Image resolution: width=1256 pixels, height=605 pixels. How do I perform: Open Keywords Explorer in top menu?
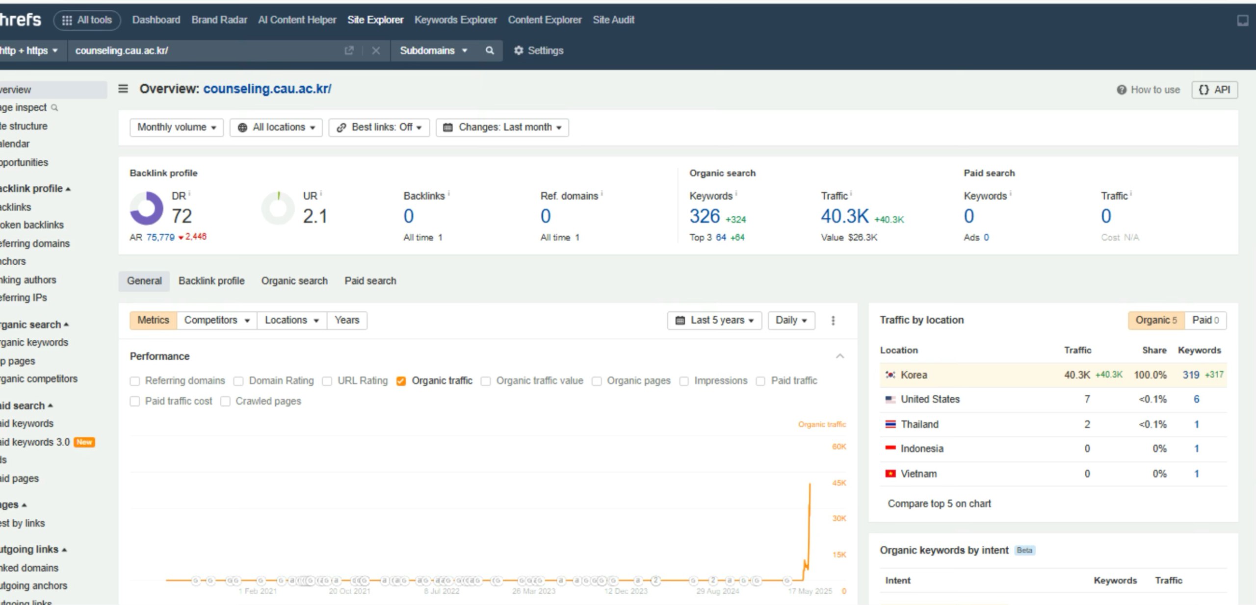click(455, 20)
